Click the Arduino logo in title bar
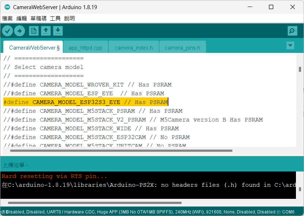Viewport: 304px width, 216px height. (7, 7)
